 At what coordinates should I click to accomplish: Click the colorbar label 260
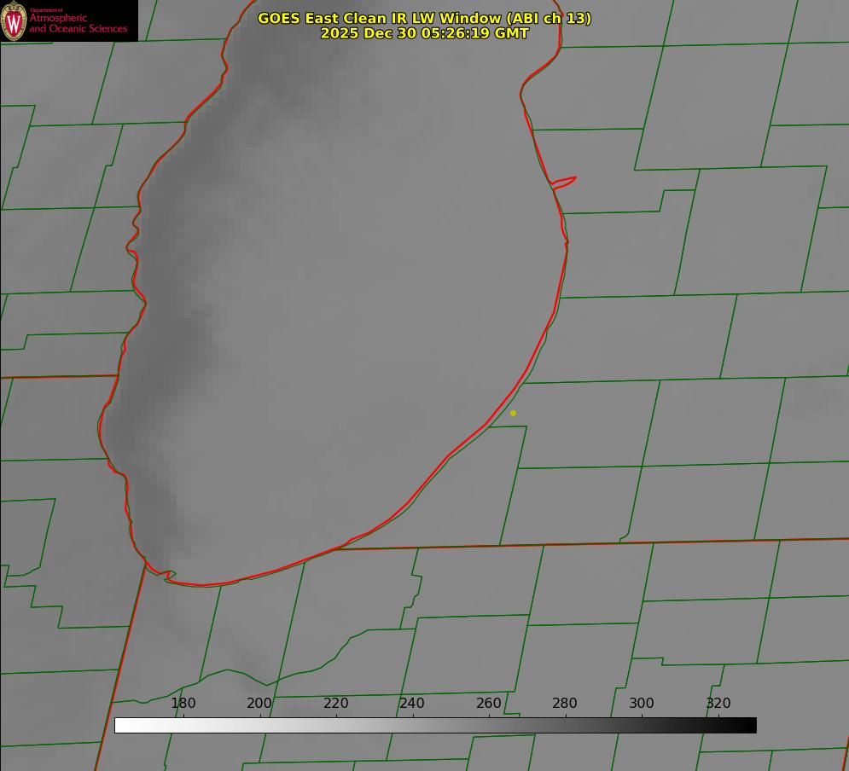[x=489, y=703]
